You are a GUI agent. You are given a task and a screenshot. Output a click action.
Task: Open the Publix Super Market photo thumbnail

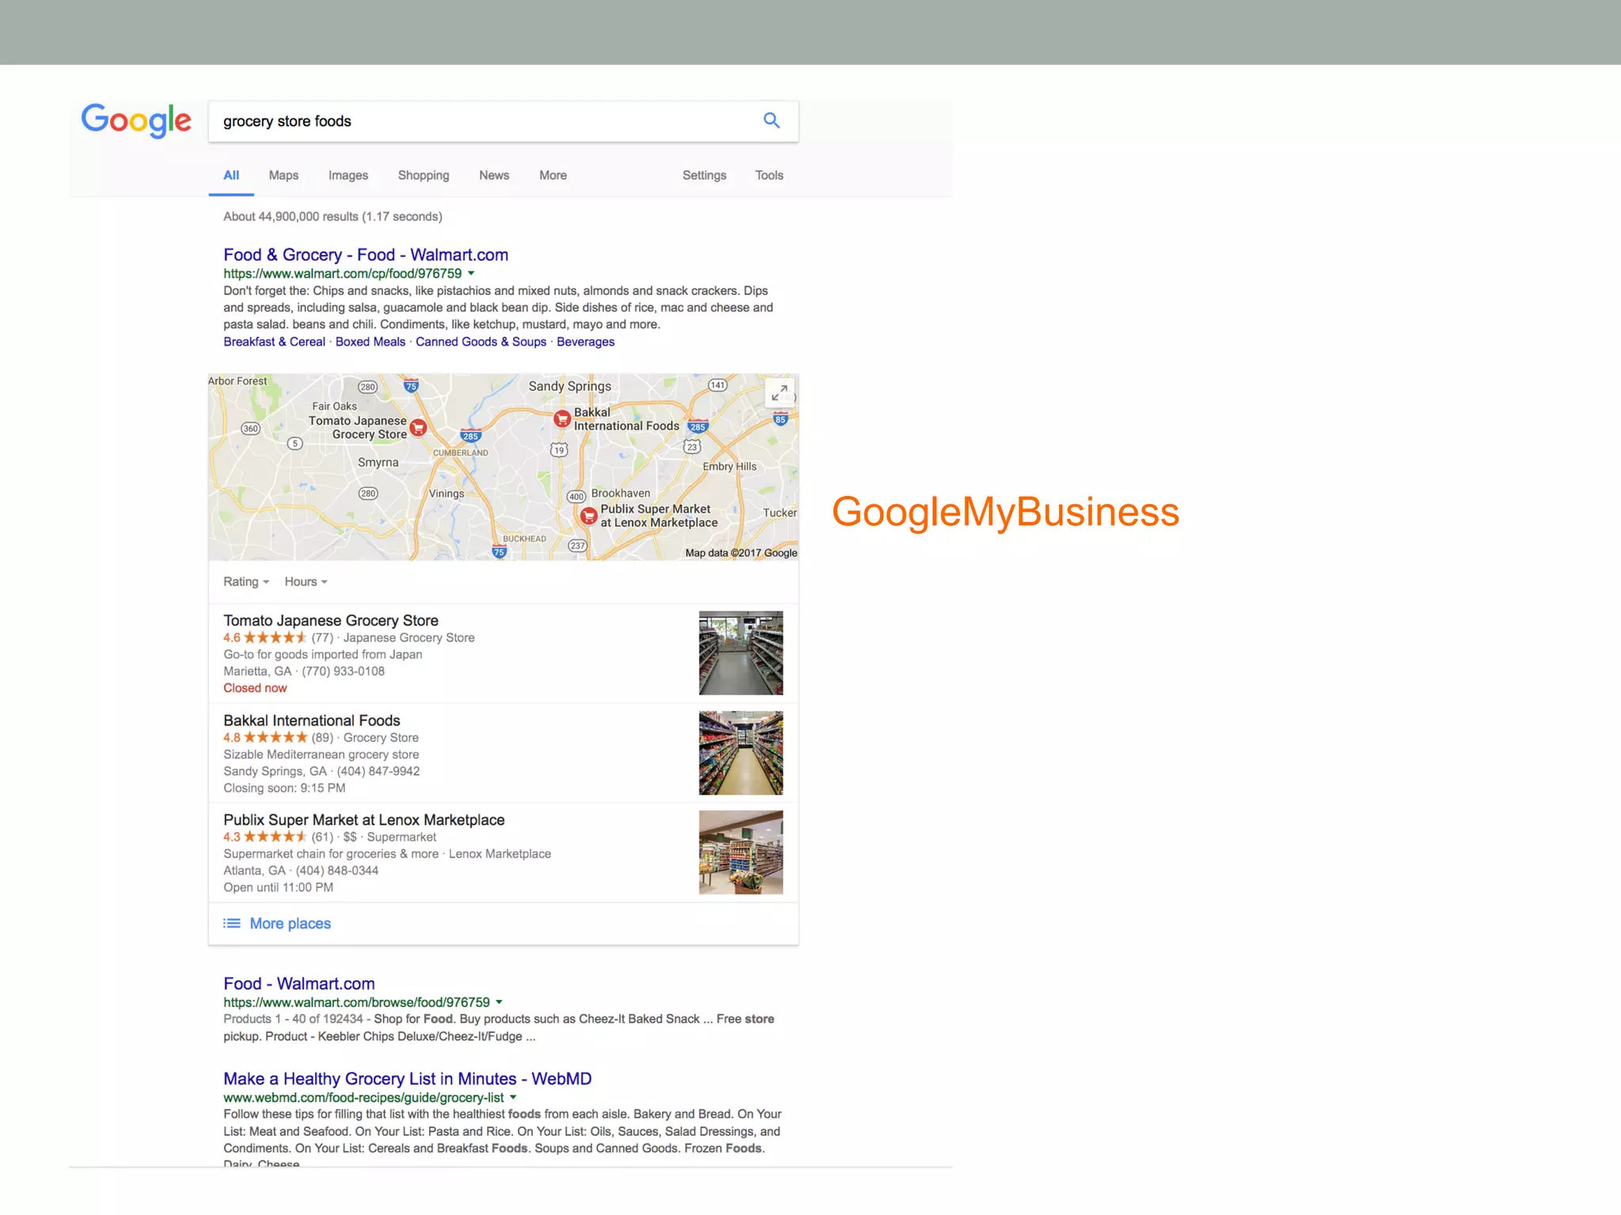tap(741, 852)
